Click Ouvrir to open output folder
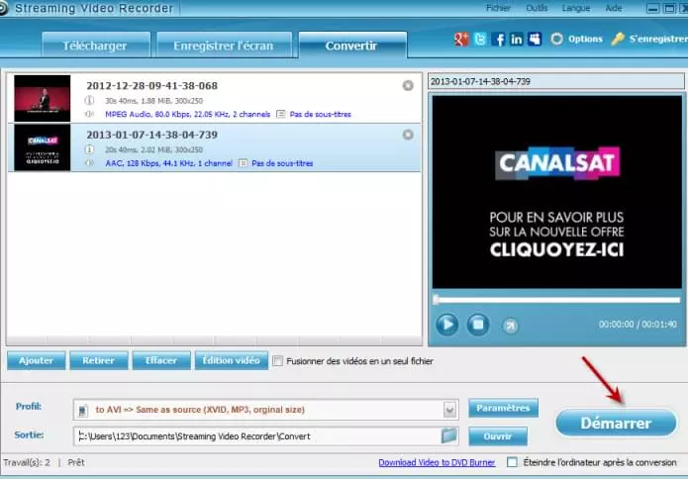 pos(498,436)
